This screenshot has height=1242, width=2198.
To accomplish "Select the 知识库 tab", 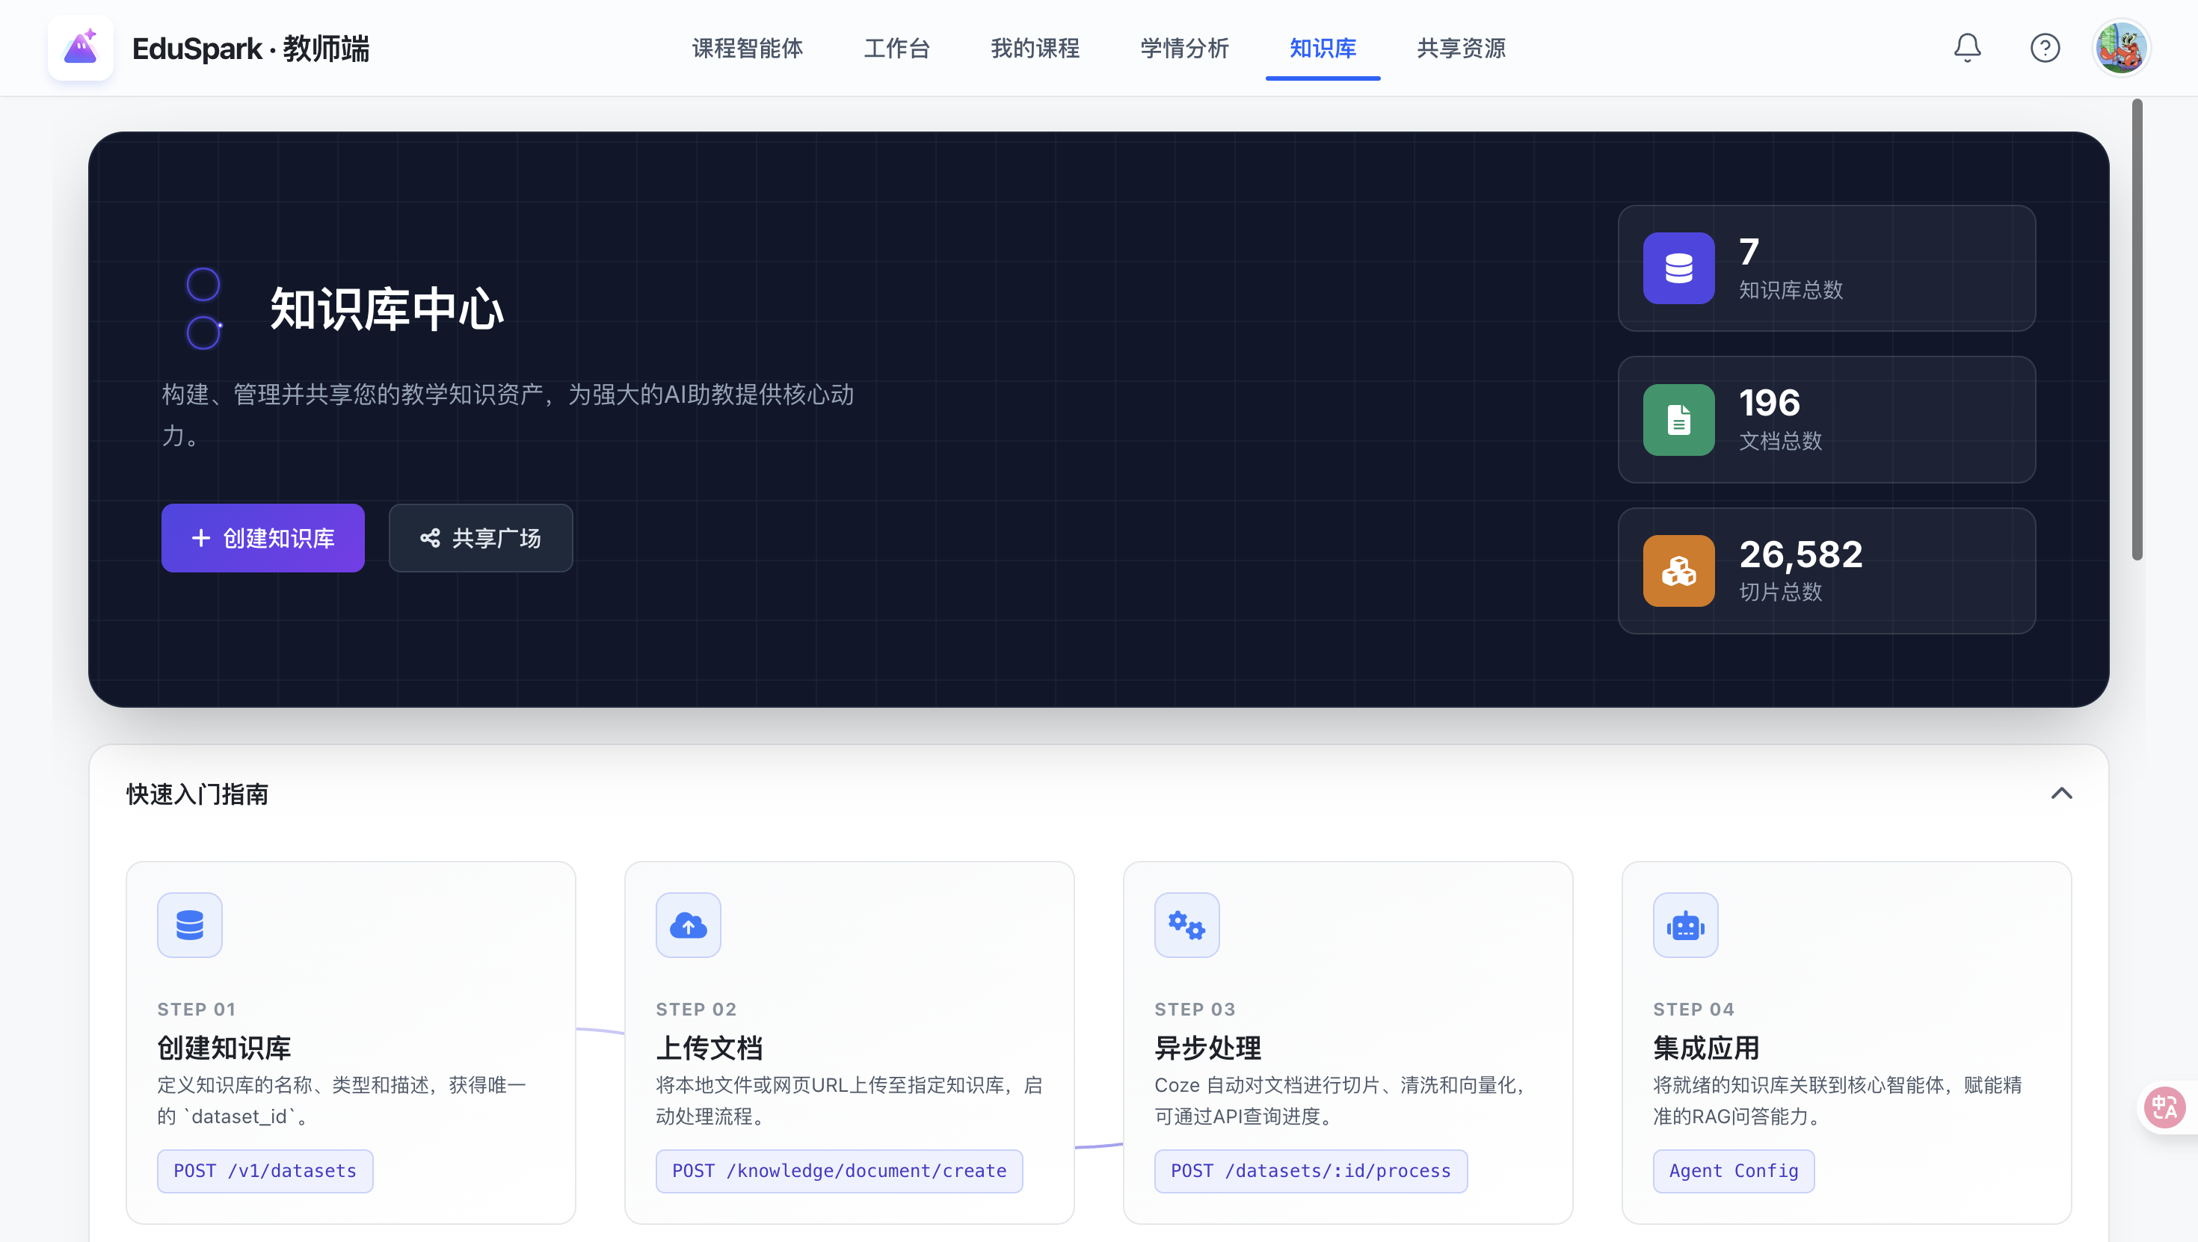I will tap(1323, 48).
